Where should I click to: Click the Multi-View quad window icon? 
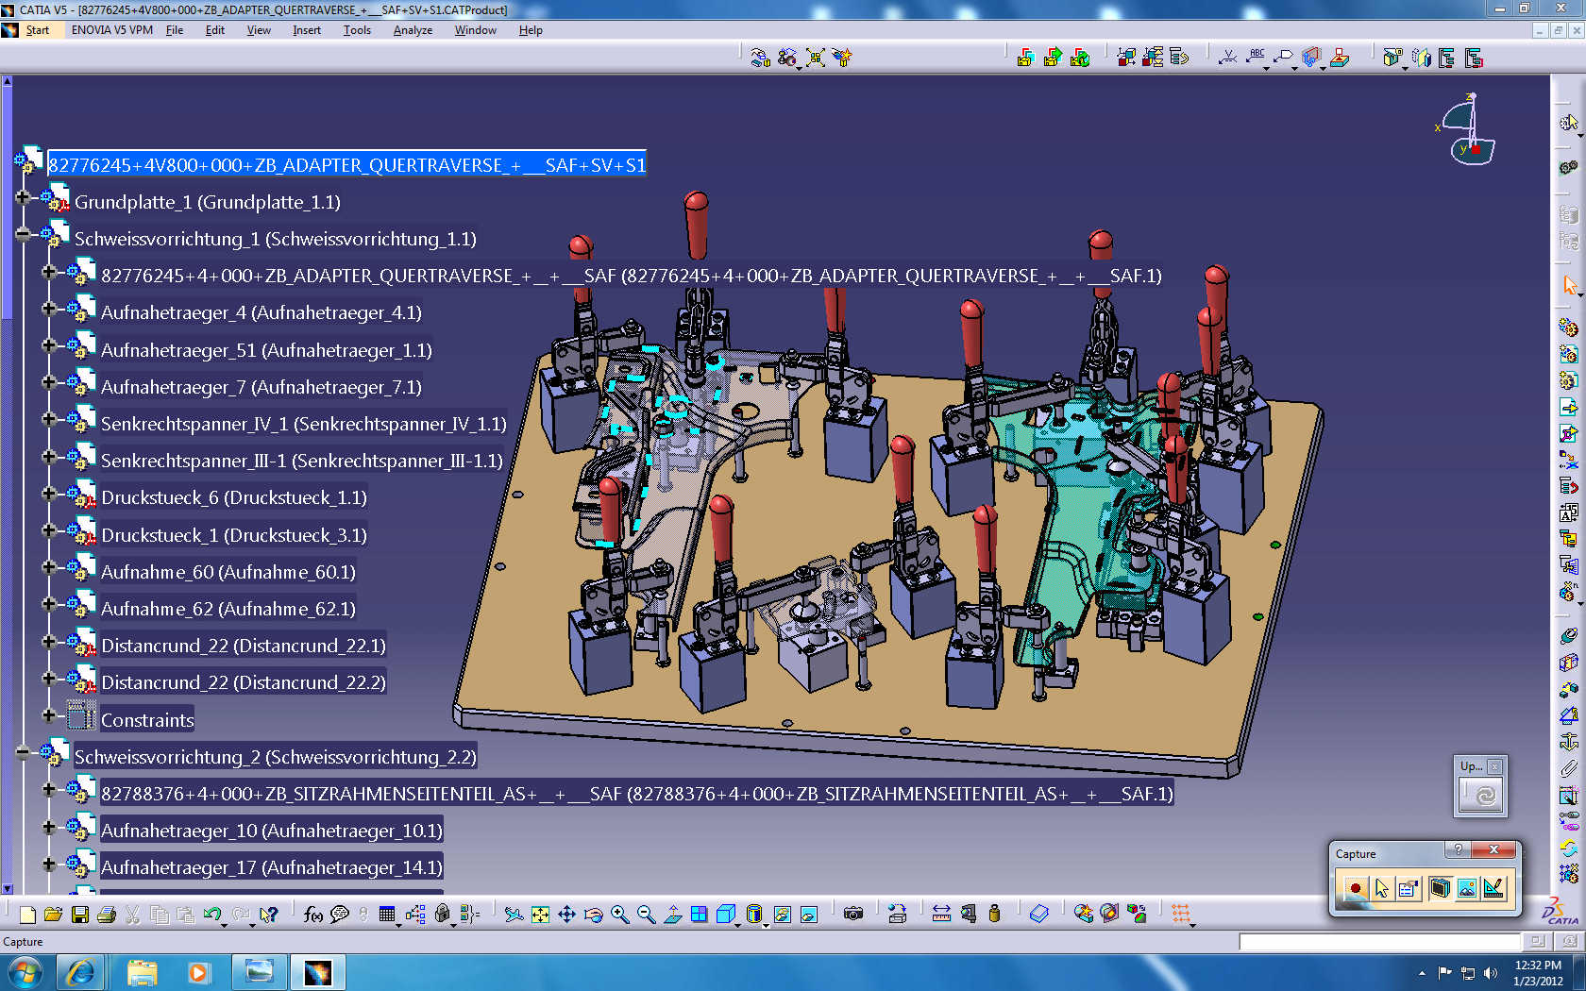[x=699, y=914]
